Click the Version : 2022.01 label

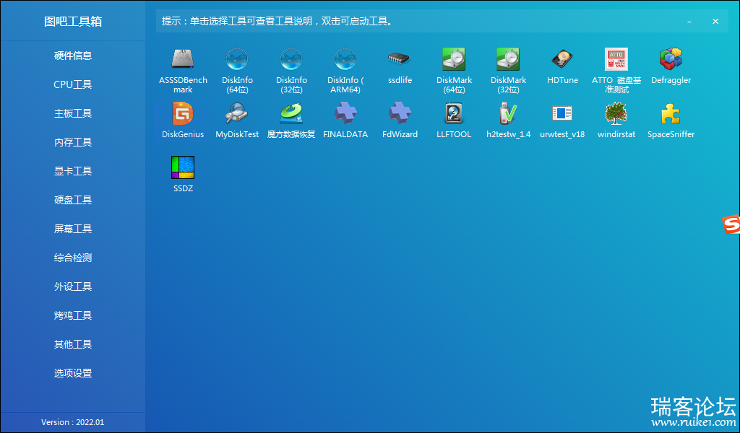[x=73, y=422]
